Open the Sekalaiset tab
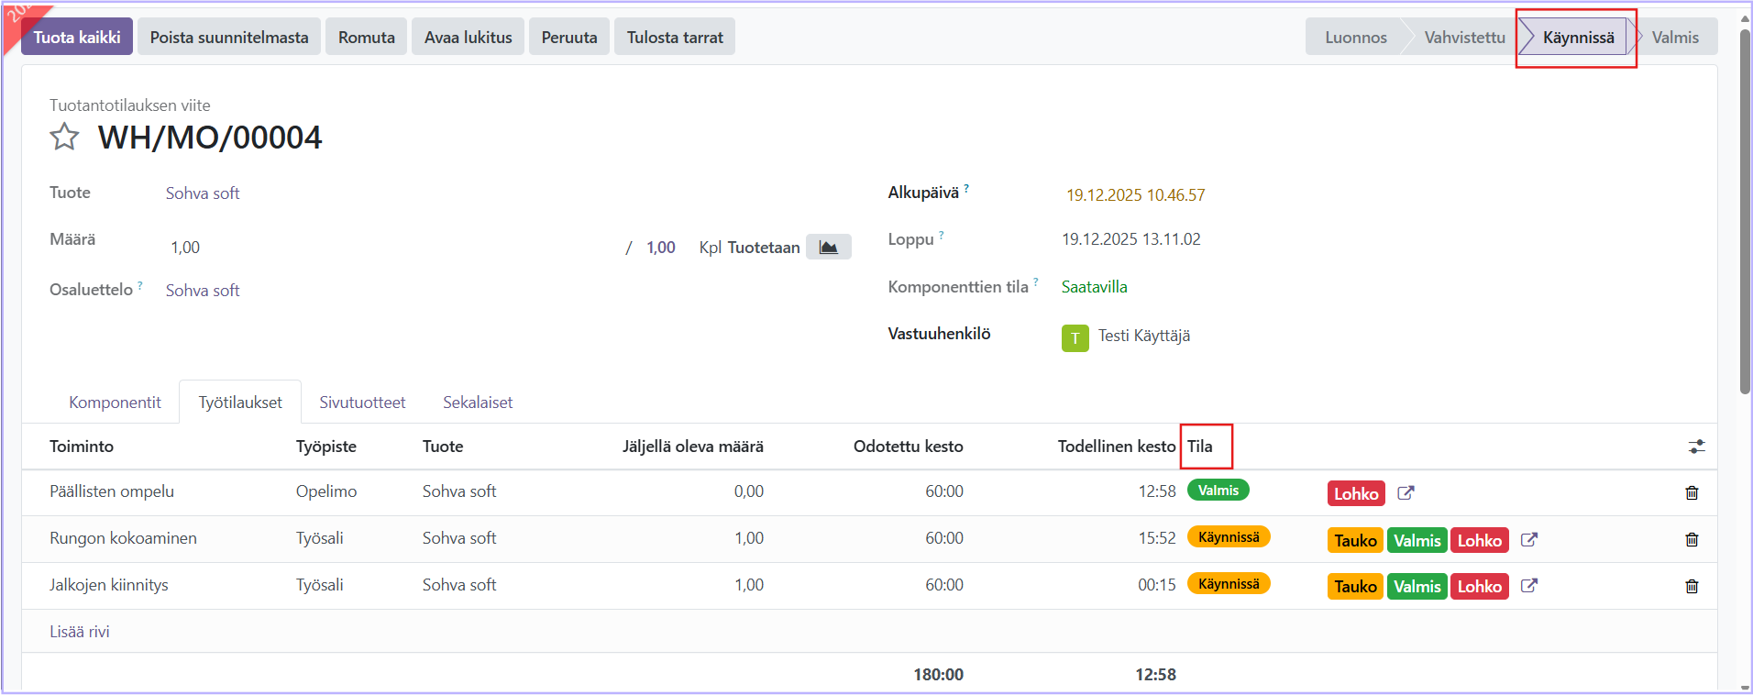1753x695 pixels. click(478, 403)
